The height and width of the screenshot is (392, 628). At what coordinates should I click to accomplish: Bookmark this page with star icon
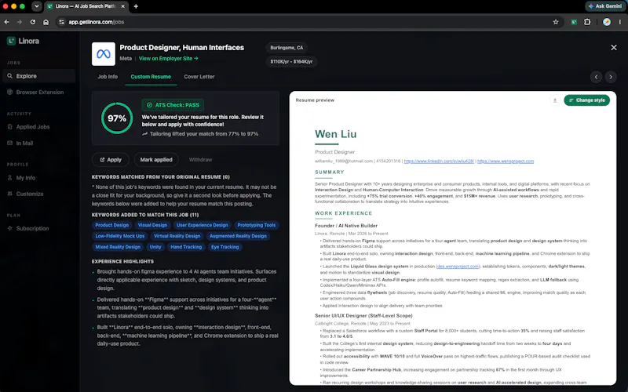[556, 22]
